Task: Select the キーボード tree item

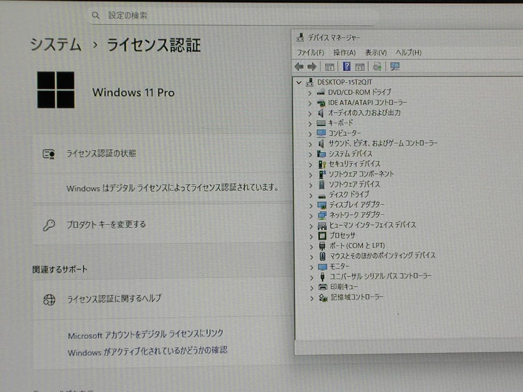Action: pyautogui.click(x=339, y=123)
